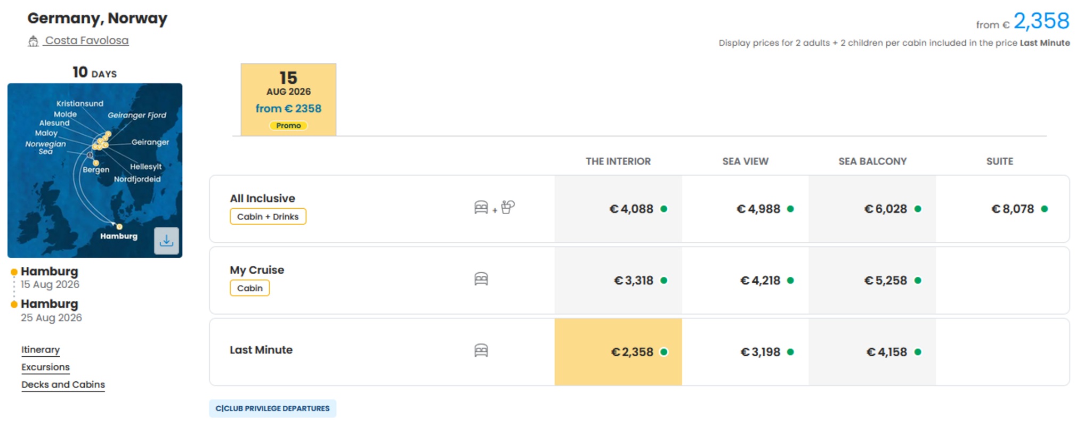Click the C|Club Privilege Departures badge
Viewport: 1076px width, 426px height.
point(272,408)
